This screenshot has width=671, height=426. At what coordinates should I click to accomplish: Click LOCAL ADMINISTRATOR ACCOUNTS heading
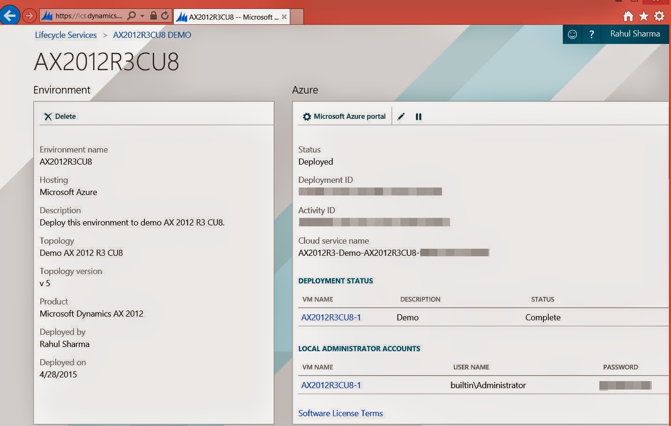[x=359, y=349]
